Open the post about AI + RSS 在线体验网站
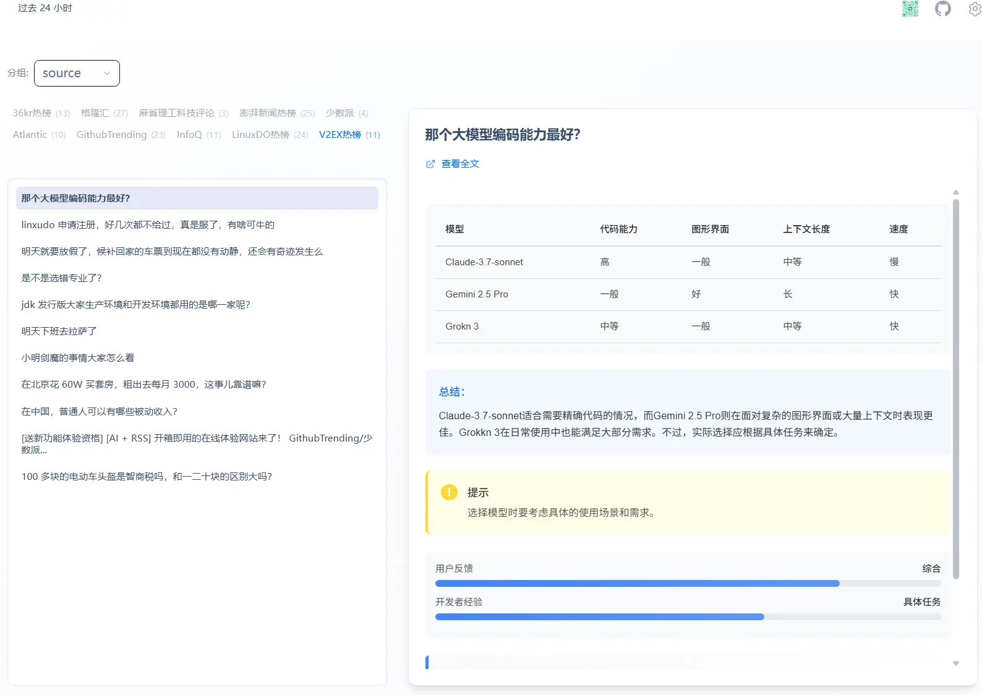982x695 pixels. click(197, 444)
